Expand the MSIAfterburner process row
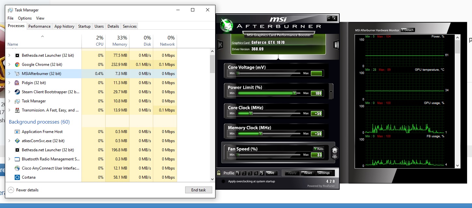The height and width of the screenshot is (208, 472). 9,74
